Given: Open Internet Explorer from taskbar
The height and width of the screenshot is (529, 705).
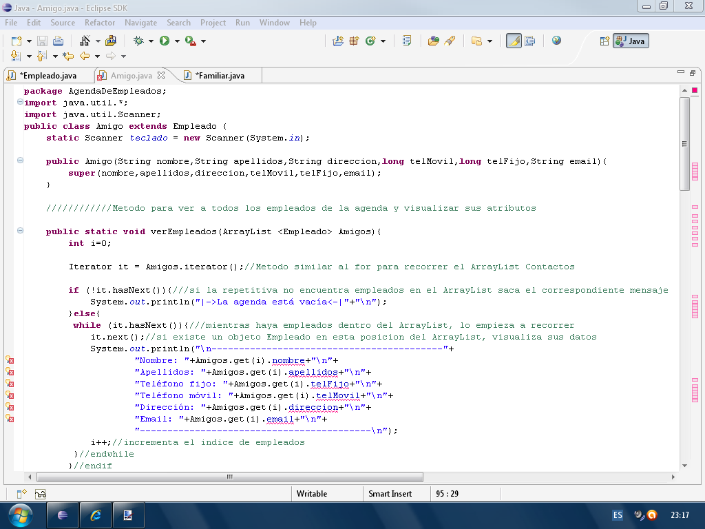Looking at the screenshot, I should (x=95, y=515).
